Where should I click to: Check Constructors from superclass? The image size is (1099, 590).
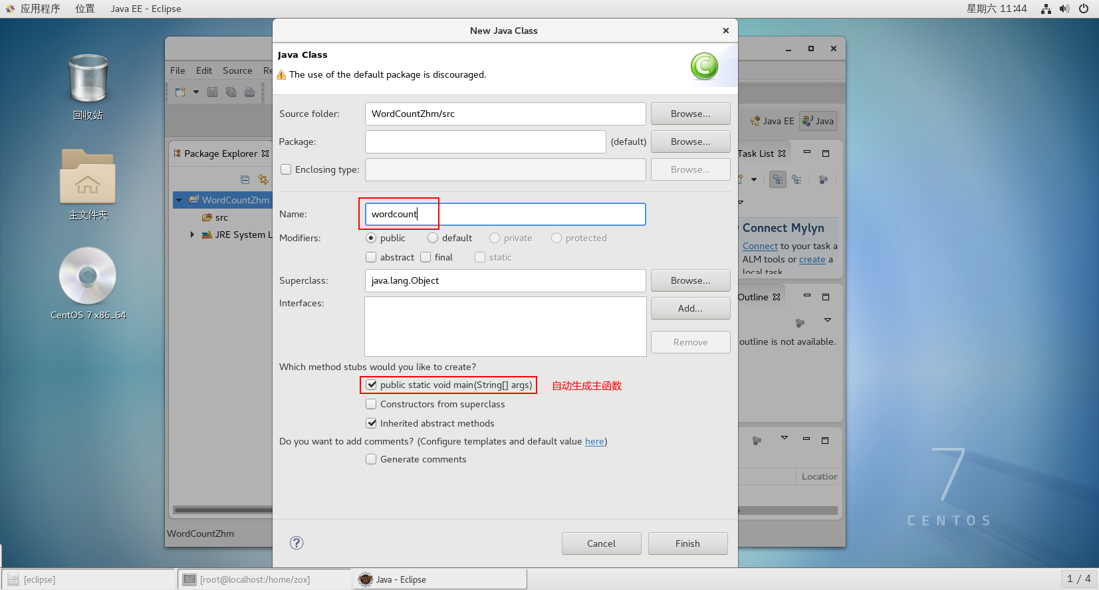[x=371, y=404]
